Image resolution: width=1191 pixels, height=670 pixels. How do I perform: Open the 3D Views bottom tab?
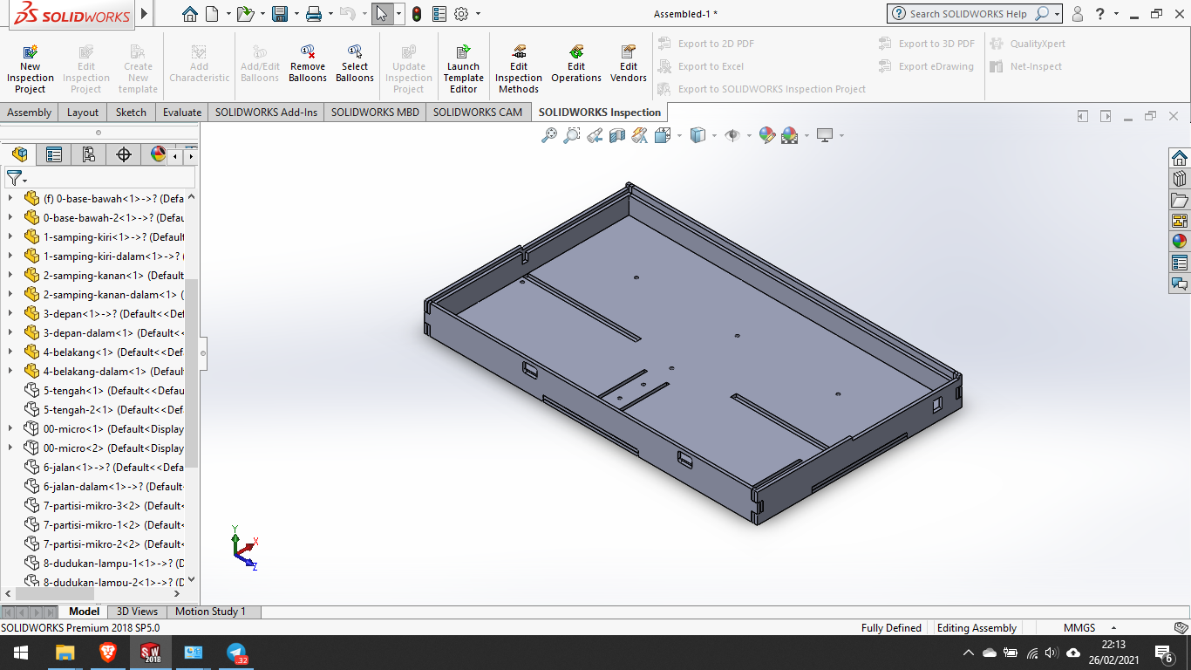click(138, 612)
